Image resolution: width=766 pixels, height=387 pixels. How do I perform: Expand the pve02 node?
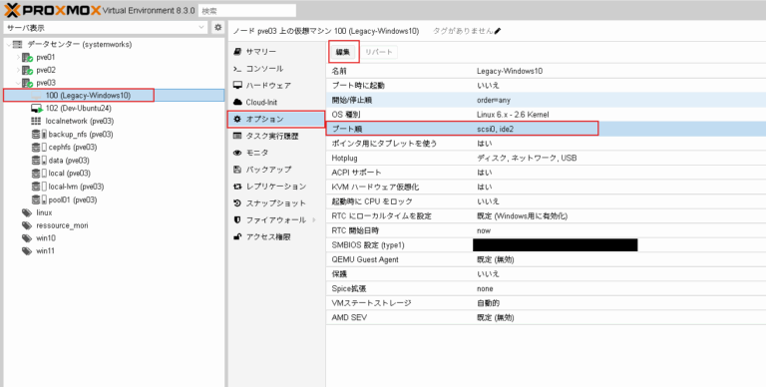pyautogui.click(x=18, y=70)
